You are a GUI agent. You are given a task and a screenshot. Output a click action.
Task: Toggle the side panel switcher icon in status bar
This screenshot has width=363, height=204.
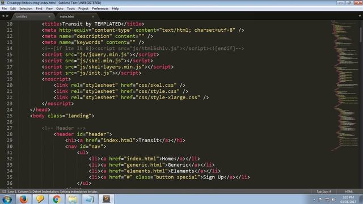coord(4,192)
